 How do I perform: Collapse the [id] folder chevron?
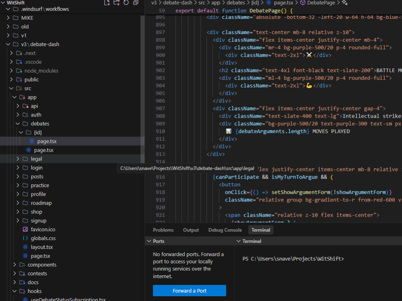coord(21,132)
